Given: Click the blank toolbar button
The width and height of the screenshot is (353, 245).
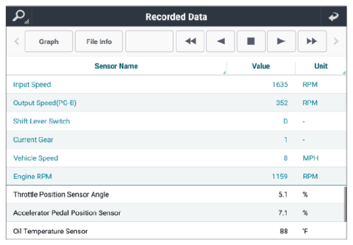Looking at the screenshot, I should 149,41.
